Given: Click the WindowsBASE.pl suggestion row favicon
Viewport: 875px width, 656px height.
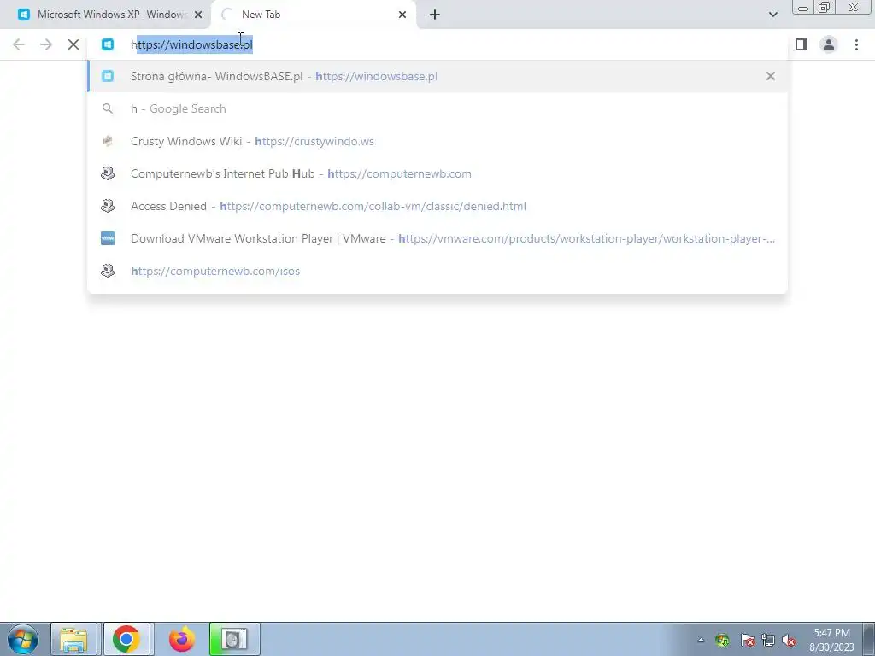Looking at the screenshot, I should pos(108,76).
